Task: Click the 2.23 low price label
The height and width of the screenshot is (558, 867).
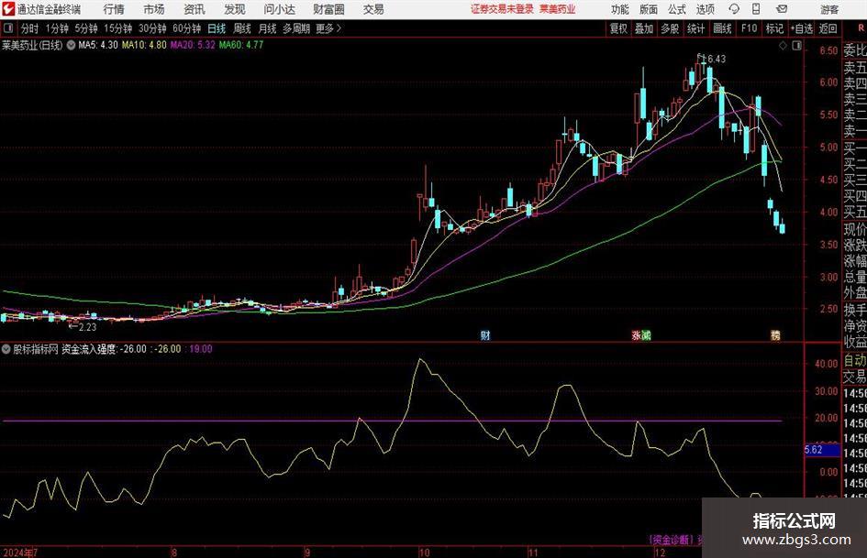Action: (87, 327)
